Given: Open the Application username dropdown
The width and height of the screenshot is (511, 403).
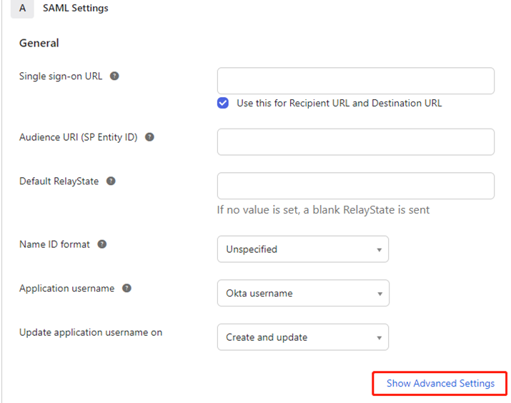Looking at the screenshot, I should click(303, 293).
